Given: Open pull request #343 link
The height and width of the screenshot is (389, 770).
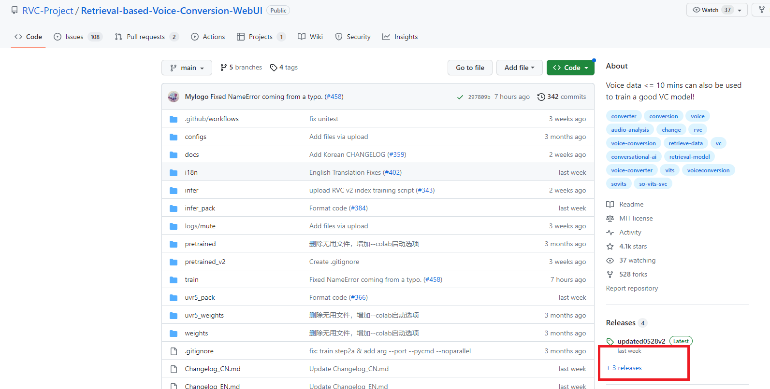Looking at the screenshot, I should click(x=425, y=190).
